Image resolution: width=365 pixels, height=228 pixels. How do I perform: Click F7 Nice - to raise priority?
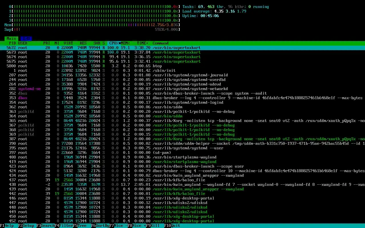pyautogui.click(x=119, y=225)
